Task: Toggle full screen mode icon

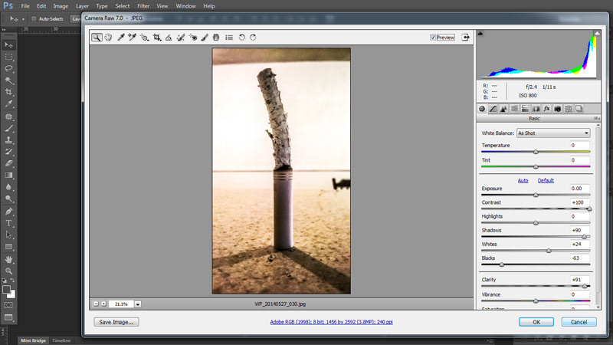Action: (465, 37)
